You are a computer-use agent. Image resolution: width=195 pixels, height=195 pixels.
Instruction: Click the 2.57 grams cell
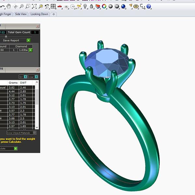tap(13, 126)
